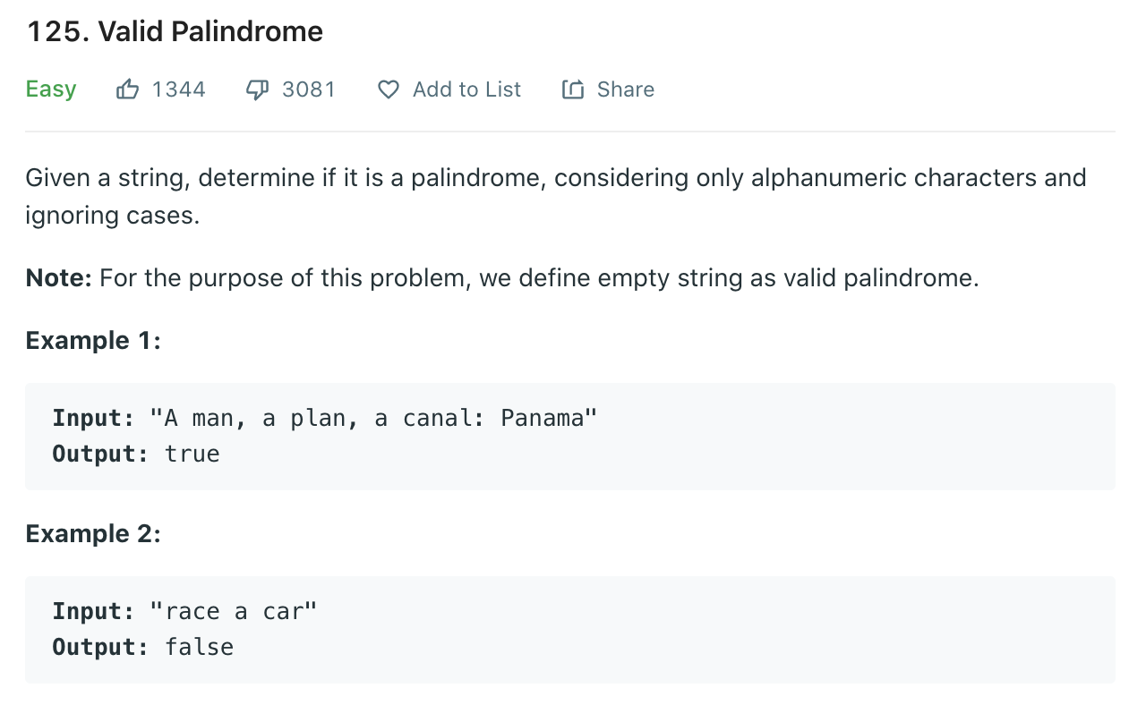Downvote the problem with thumbs-down icon
This screenshot has height=705, width=1146.
tap(258, 89)
